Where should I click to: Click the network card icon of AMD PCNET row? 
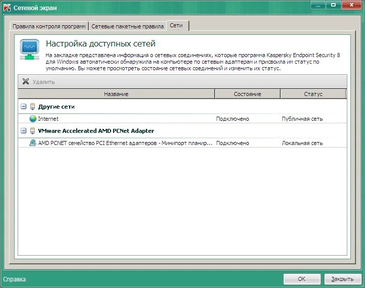pyautogui.click(x=33, y=142)
